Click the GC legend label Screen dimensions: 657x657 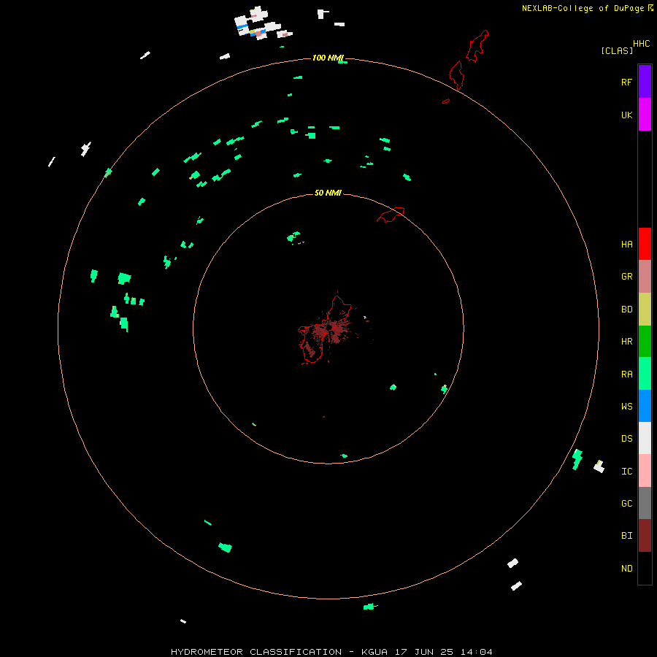[626, 503]
